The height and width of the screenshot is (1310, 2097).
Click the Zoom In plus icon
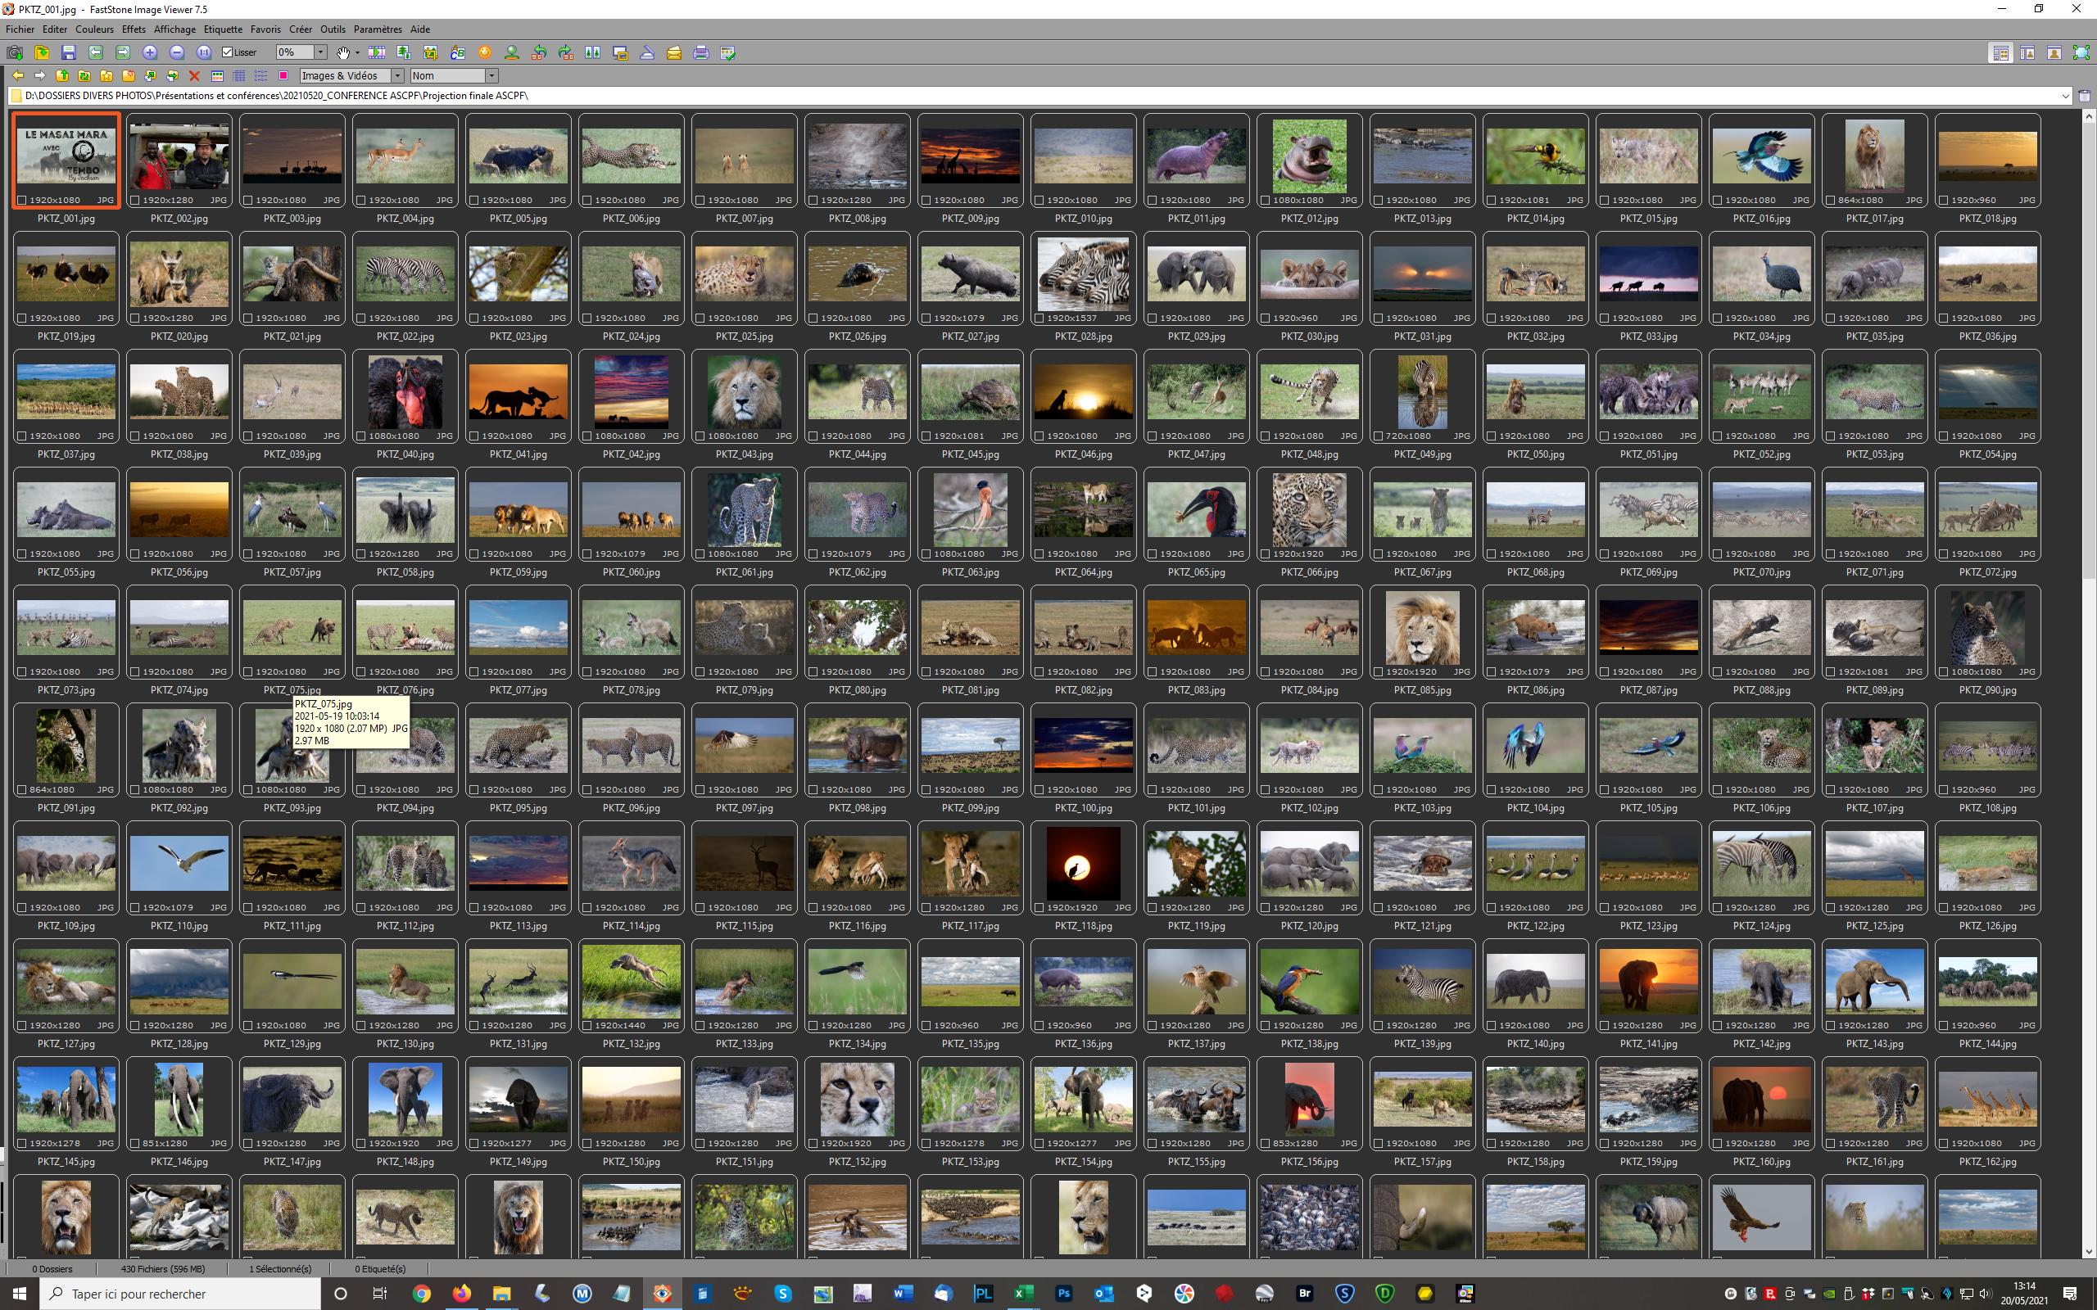150,53
